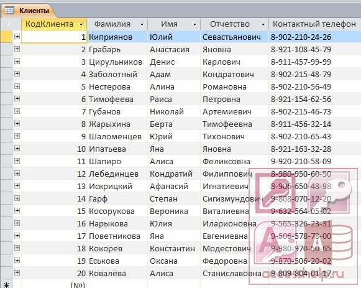Expand the plus box for Ипатьева row
Viewport: 361px width, 288px height.
pyautogui.click(x=17, y=149)
